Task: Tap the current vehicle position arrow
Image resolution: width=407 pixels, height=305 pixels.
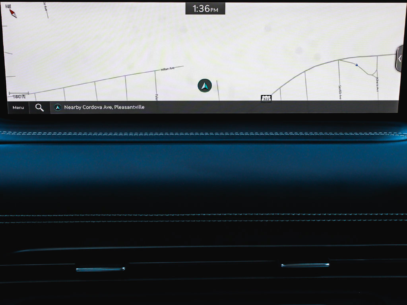Action: click(x=205, y=86)
